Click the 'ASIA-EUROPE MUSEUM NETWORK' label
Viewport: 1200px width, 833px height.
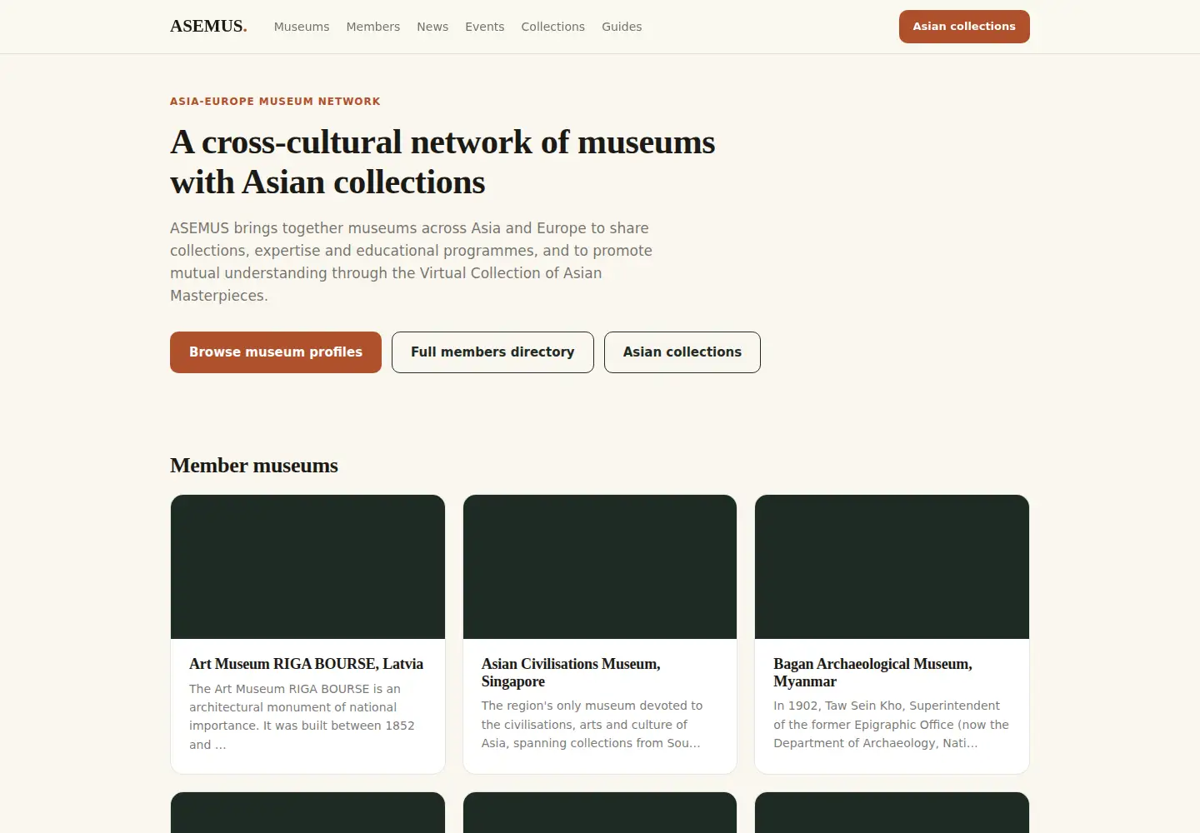[x=275, y=102]
